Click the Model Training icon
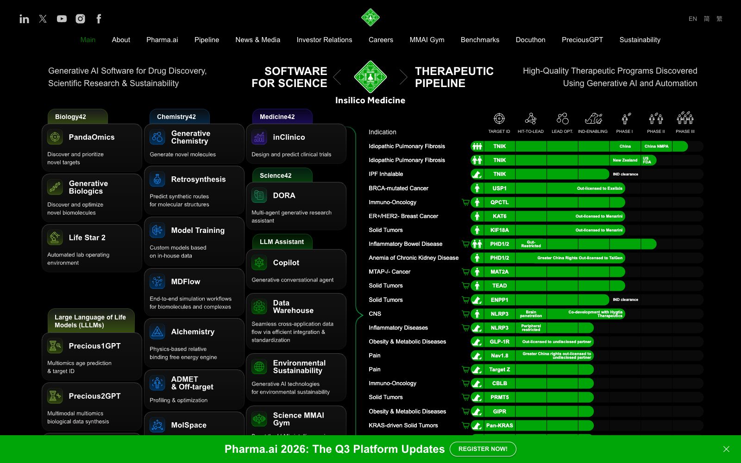Screen dimensions: 741x463 point(157,230)
